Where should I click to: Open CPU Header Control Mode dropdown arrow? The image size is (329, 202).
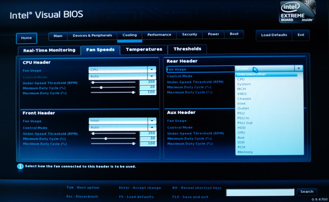click(152, 76)
